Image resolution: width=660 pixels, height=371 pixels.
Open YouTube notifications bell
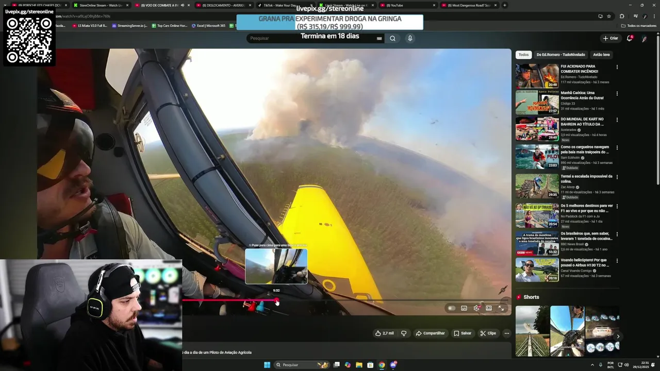pyautogui.click(x=630, y=38)
